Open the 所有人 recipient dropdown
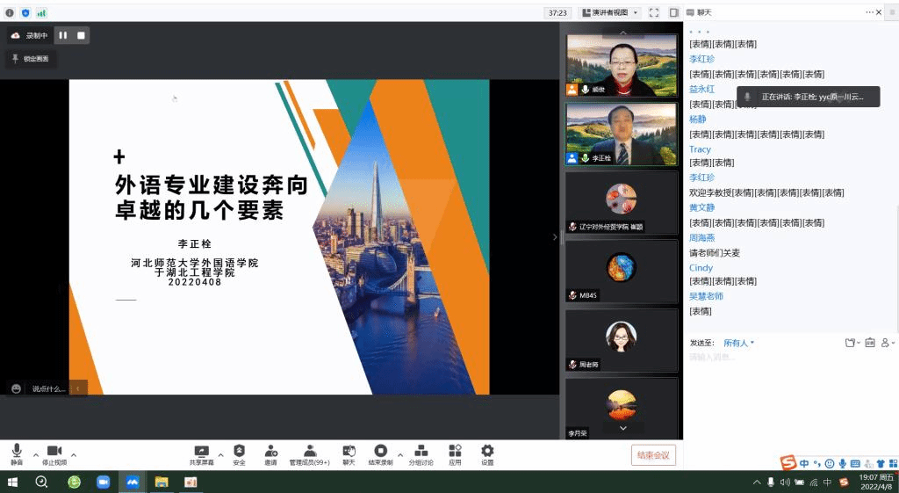Screen dimensions: 899x493 click(738, 343)
